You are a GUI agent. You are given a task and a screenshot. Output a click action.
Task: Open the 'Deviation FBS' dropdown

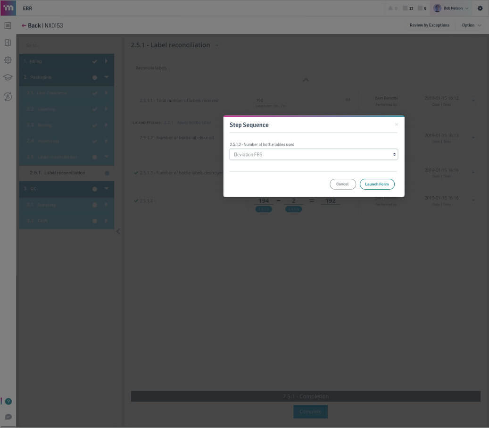click(x=313, y=154)
